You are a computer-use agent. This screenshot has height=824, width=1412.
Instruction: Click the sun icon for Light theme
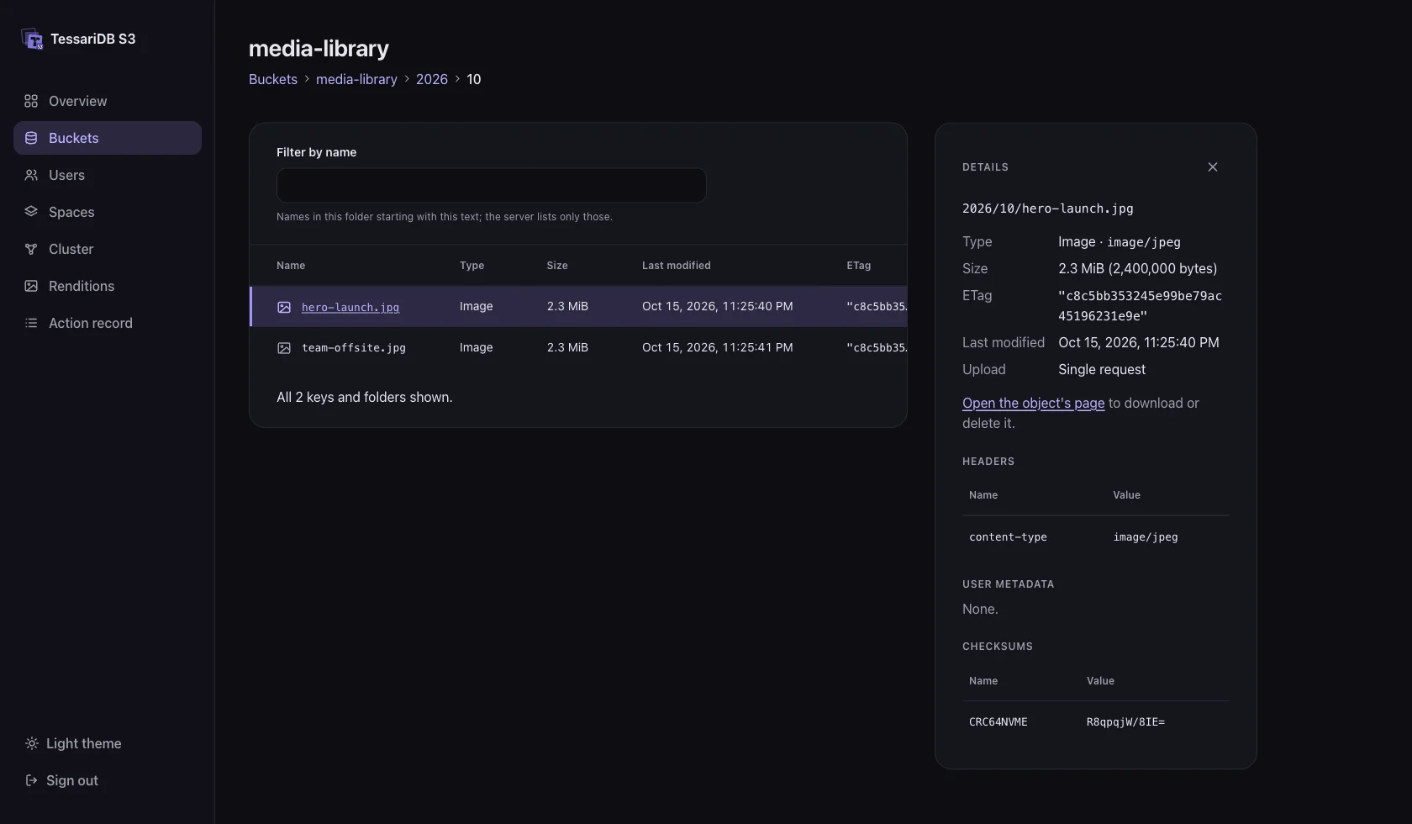tap(31, 743)
